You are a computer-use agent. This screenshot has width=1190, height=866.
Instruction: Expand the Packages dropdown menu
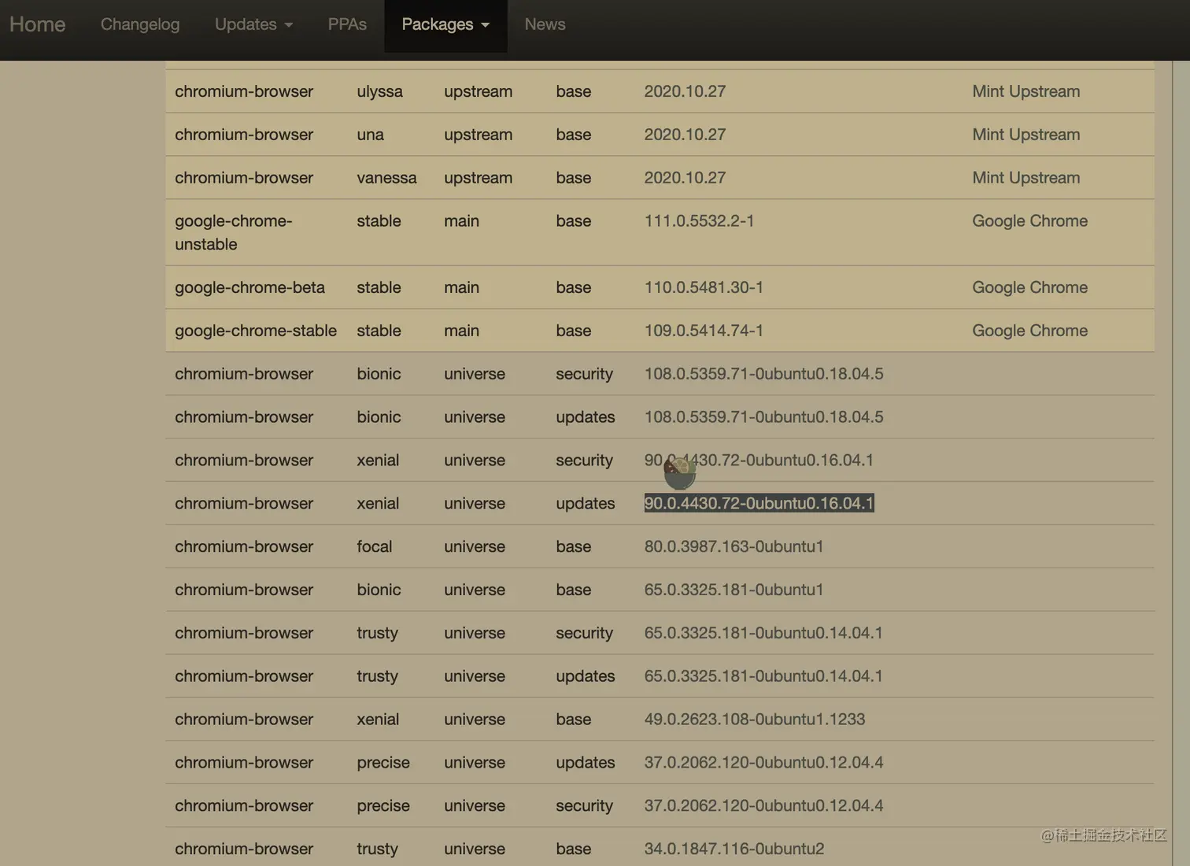(x=445, y=24)
